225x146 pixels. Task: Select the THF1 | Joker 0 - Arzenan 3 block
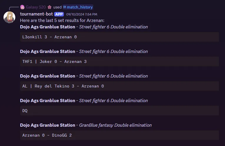(119, 61)
